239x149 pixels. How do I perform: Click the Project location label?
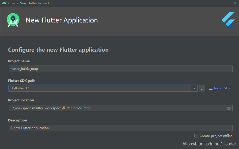[21, 100]
